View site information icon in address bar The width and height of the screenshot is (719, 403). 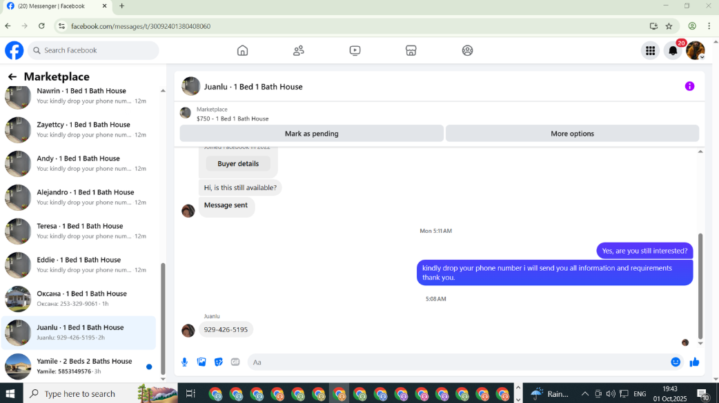62,26
